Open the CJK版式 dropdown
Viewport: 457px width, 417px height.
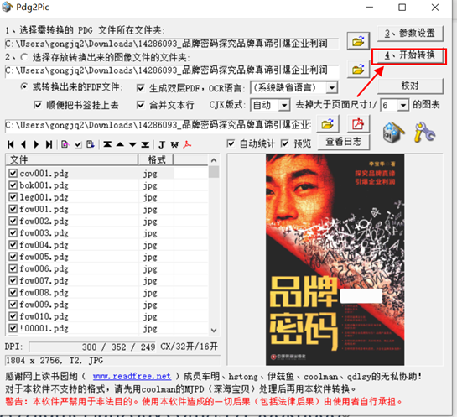(x=284, y=105)
